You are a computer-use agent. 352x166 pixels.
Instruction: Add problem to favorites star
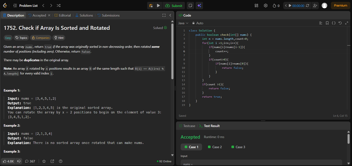(x=44, y=161)
